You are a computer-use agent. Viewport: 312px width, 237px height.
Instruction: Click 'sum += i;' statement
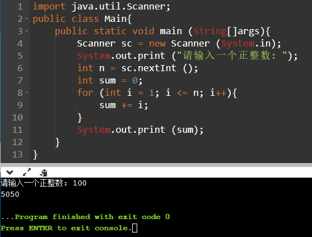[x=124, y=105]
